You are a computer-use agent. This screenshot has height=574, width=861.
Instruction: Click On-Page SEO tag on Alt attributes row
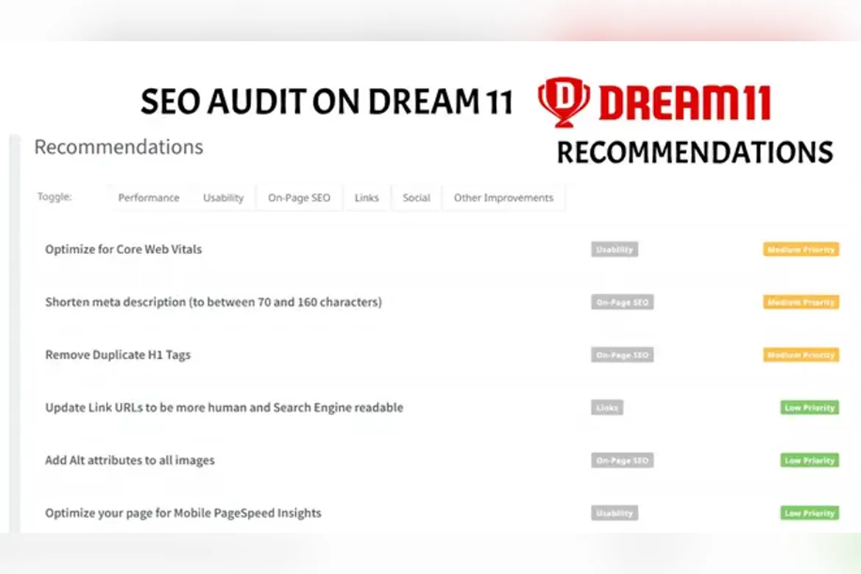[x=622, y=460]
